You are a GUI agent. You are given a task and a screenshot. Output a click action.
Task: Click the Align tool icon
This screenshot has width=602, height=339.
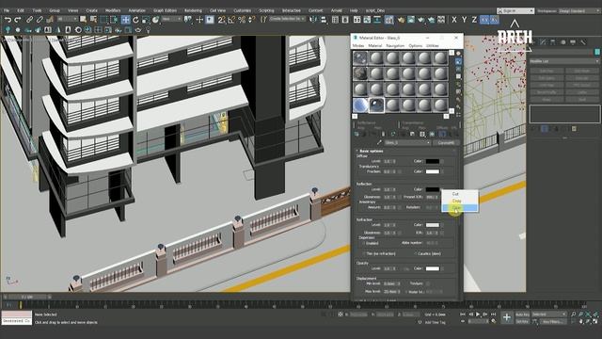pos(324,20)
